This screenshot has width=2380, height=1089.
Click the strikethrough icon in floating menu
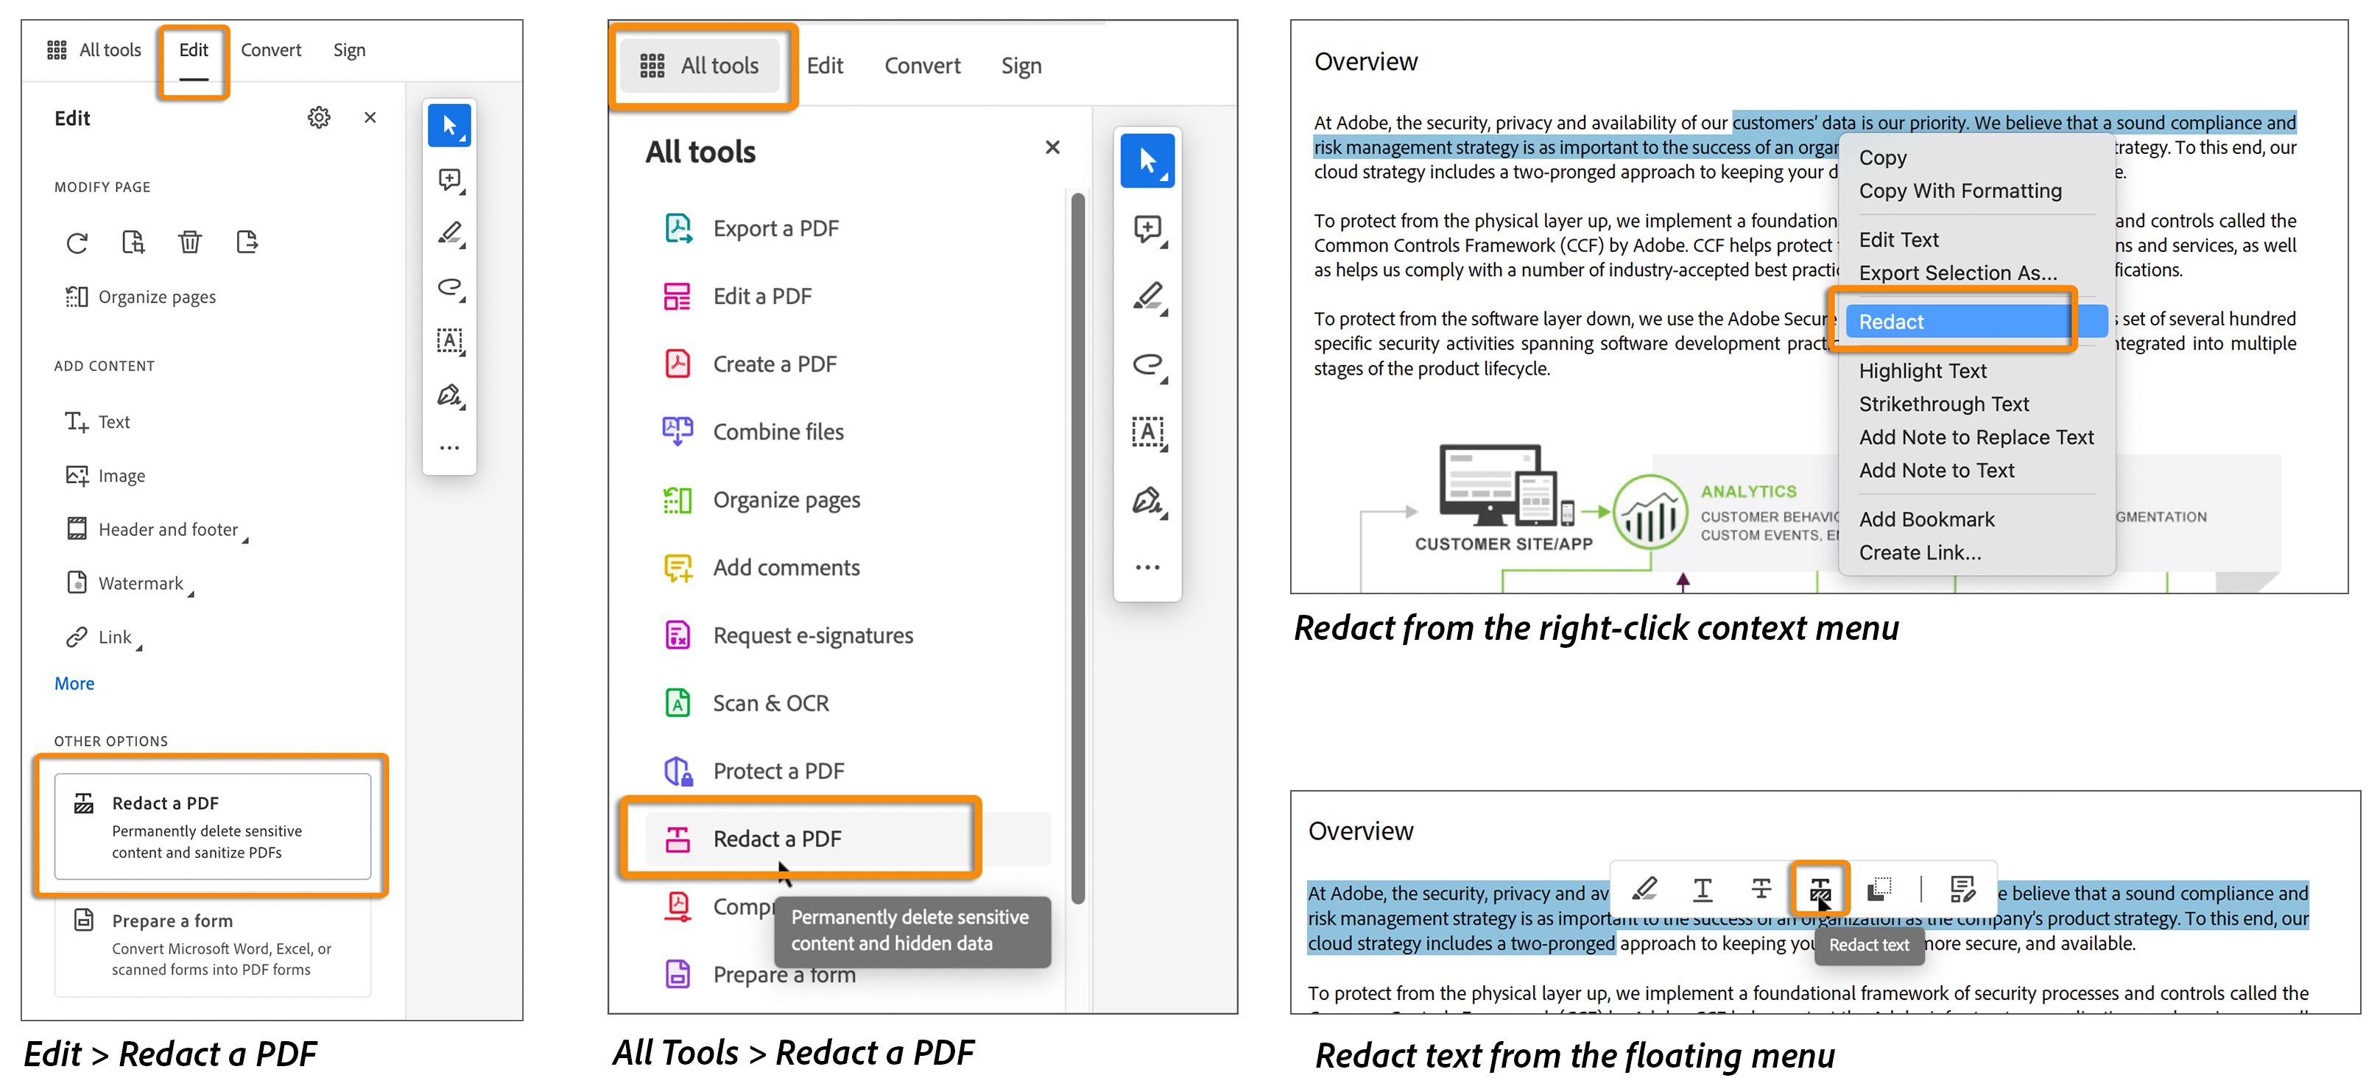tap(1761, 889)
